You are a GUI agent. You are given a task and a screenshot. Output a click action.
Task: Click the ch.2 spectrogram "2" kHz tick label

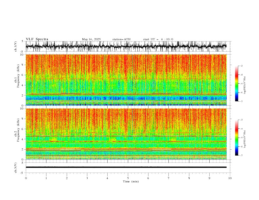[23, 149]
